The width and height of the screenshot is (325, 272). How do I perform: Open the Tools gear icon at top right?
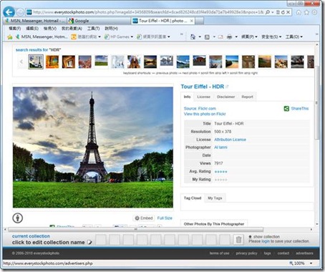pos(314,12)
